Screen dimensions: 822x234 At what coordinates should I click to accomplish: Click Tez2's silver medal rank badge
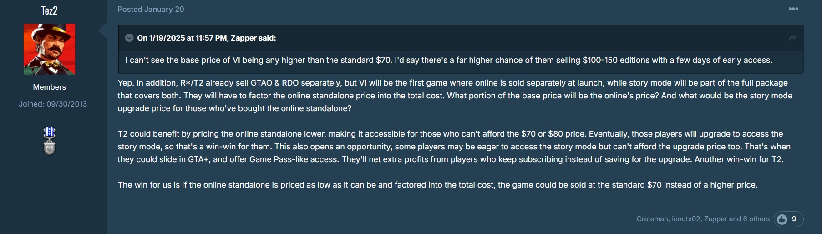[x=49, y=141]
